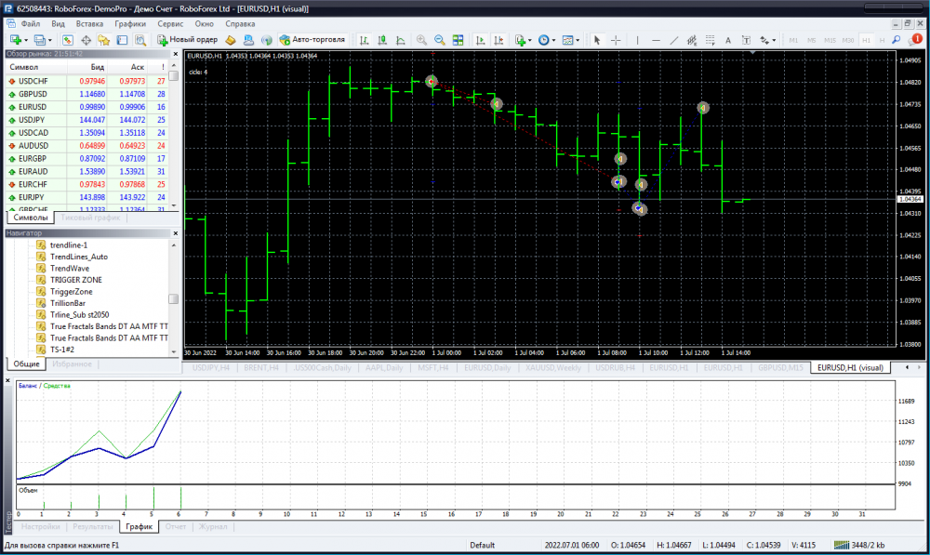Expand the New Chart dropdown arrow
Screen dimensions: 930x555
click(x=26, y=40)
